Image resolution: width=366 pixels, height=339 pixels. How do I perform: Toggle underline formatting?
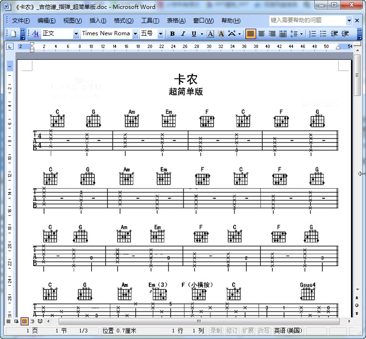tap(194, 34)
